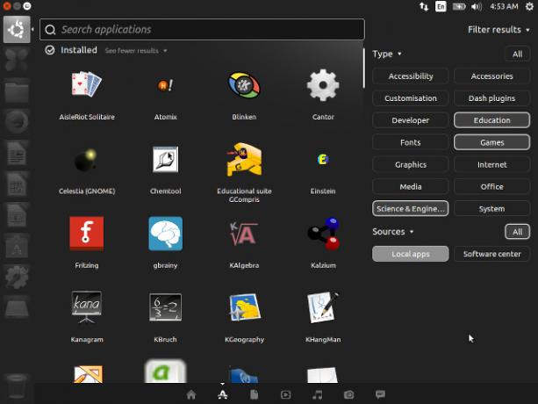Click See fewer results expander
The image size is (538, 404).
point(136,51)
